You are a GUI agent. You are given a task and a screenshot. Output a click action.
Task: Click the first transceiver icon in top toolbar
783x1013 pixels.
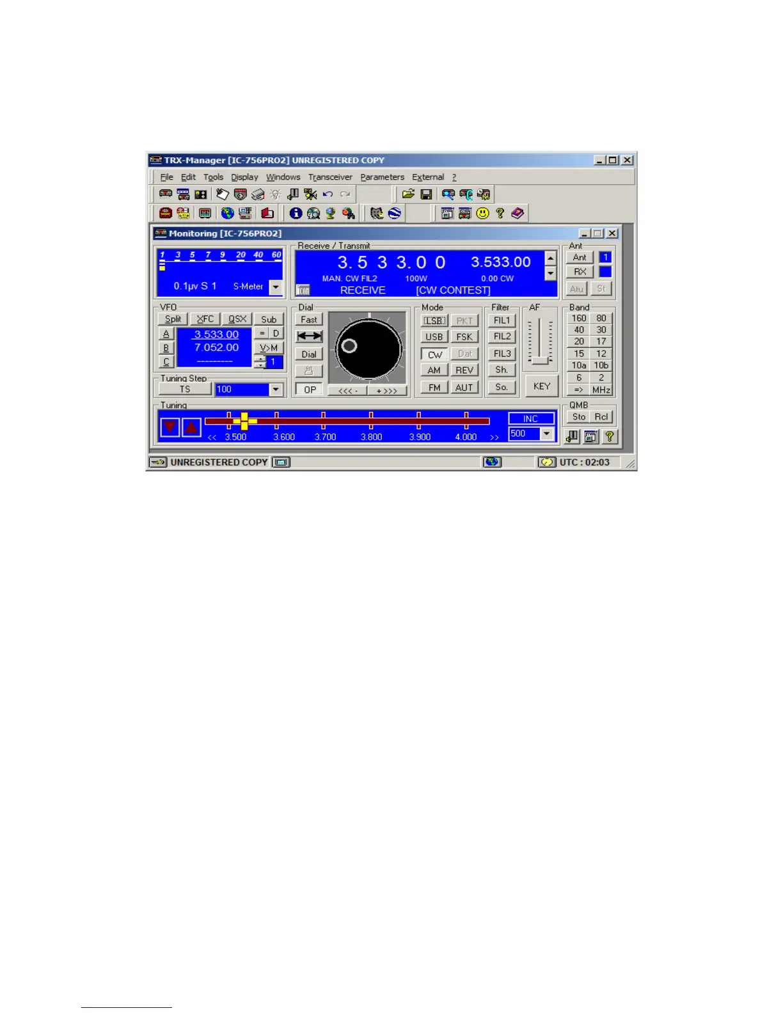pos(165,194)
